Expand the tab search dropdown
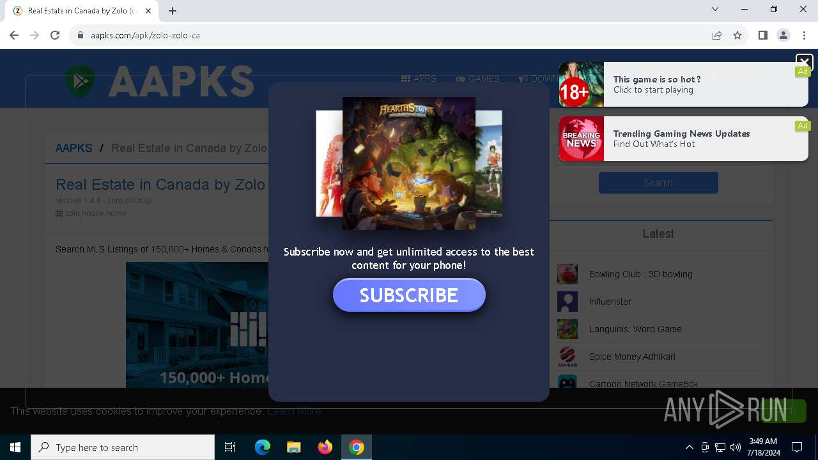Image resolution: width=818 pixels, height=460 pixels. [715, 9]
